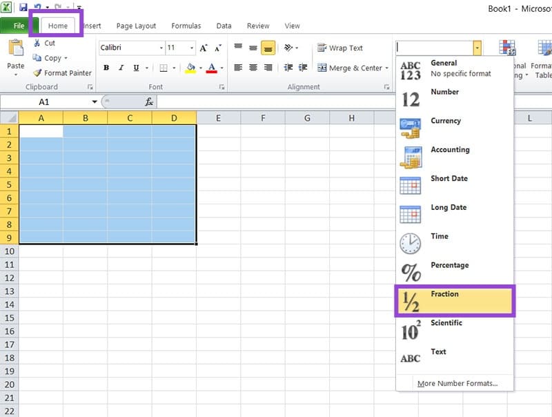Open the Calibri font name dropdown
The height and width of the screenshot is (417, 552).
[161, 48]
